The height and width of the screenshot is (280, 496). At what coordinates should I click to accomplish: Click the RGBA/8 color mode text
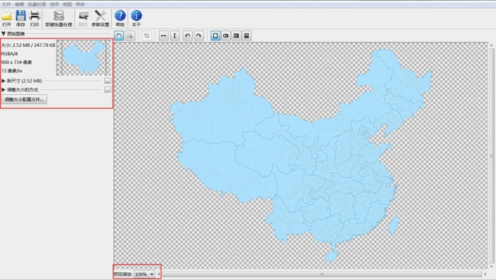click(9, 54)
